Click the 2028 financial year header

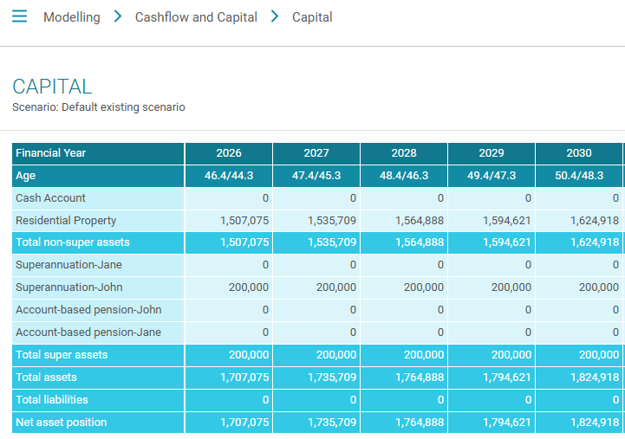coord(404,153)
